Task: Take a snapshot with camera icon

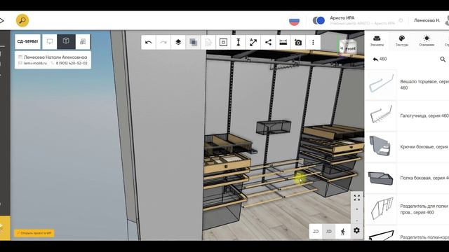Action: coord(298,43)
